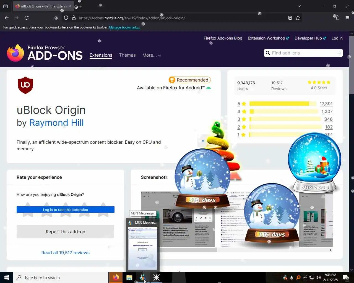Click the 1,207 four-star count link

click(327, 111)
